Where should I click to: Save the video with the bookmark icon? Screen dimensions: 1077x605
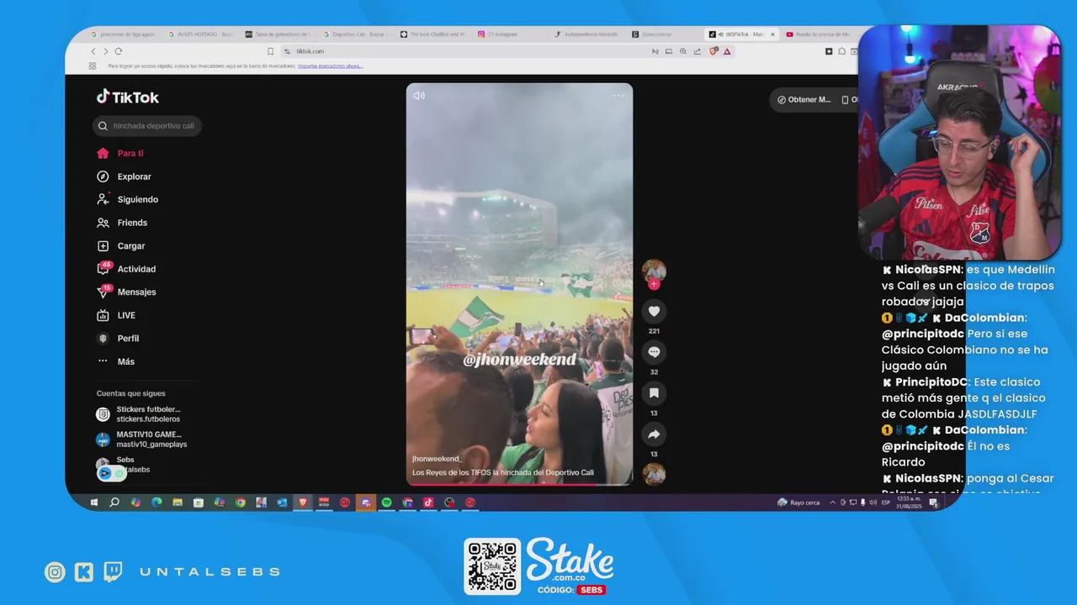tap(654, 393)
